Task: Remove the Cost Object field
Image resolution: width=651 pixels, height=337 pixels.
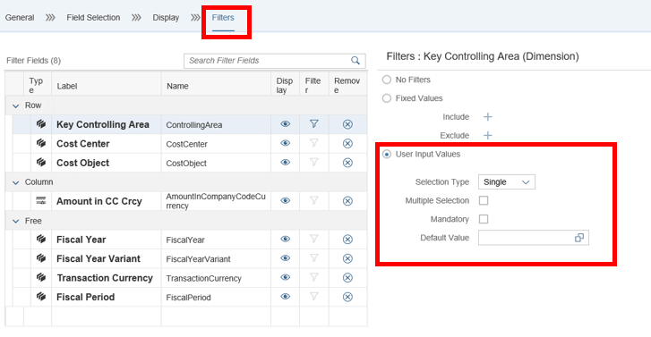Action: tap(348, 163)
